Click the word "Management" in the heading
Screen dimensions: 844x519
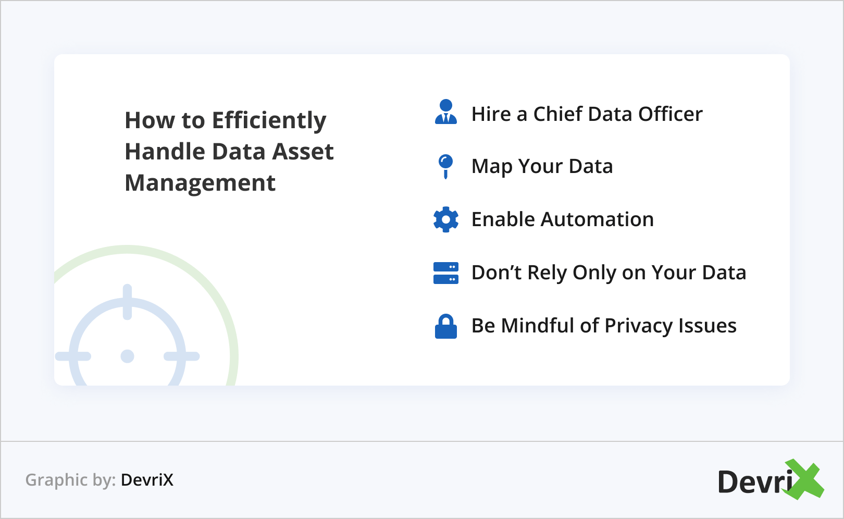[200, 183]
